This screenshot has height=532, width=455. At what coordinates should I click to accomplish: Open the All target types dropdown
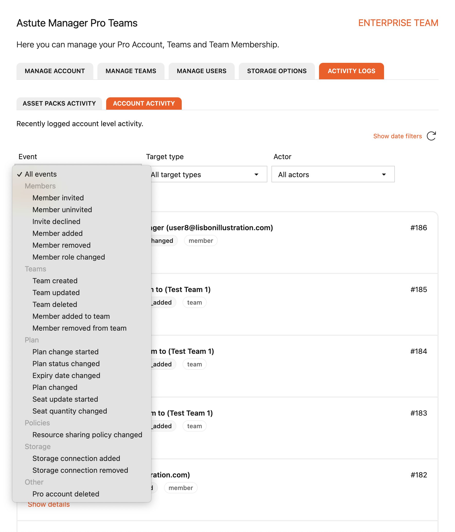click(209, 175)
